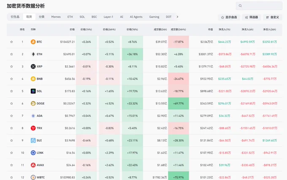The height and width of the screenshot is (180, 287).
Task: Click SUI 24h inflow $1269.60万
Action: (x=270, y=140)
